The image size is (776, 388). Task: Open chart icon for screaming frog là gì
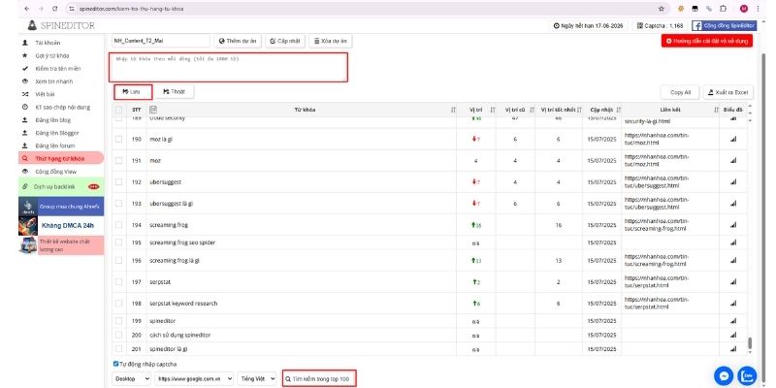point(733,260)
